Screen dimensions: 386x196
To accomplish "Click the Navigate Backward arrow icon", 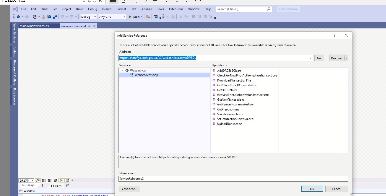I will click(x=18, y=17).
